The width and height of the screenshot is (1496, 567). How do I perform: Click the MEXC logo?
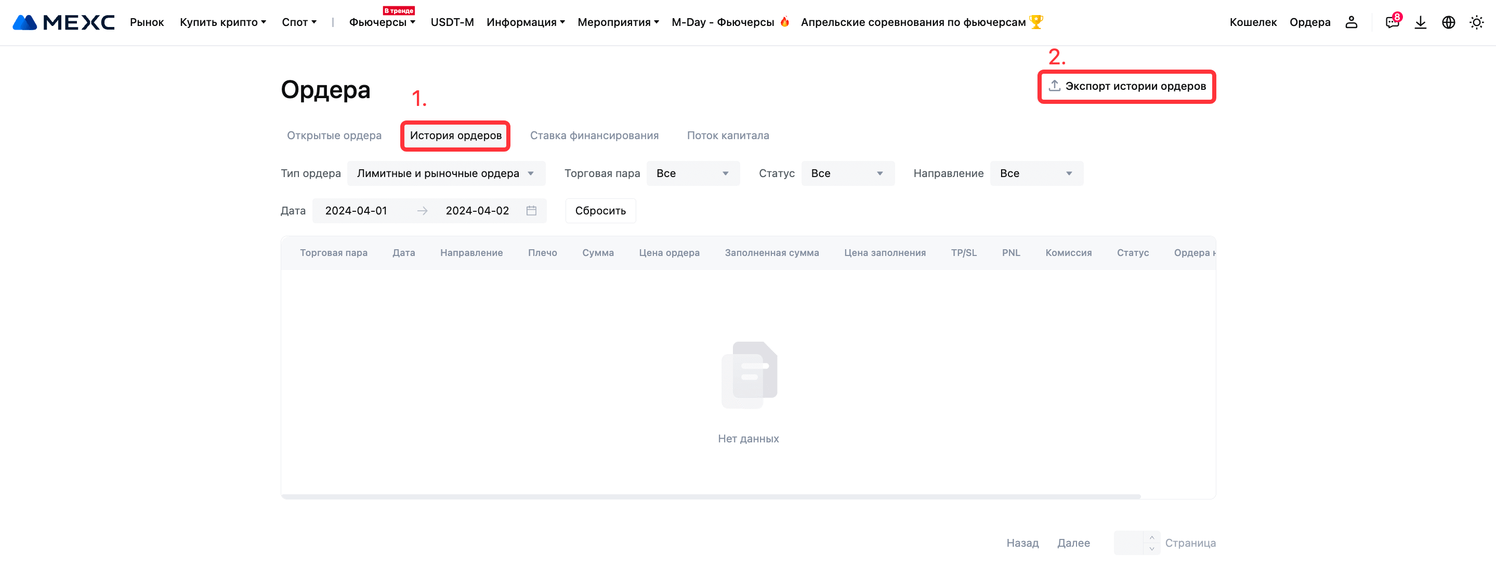tap(64, 22)
